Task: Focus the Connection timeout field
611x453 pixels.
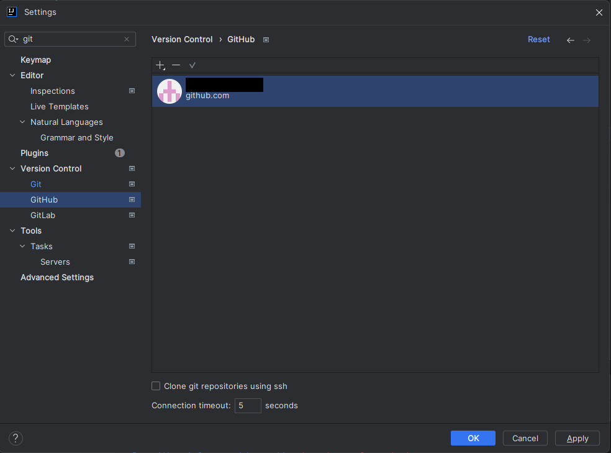Action: [x=248, y=405]
